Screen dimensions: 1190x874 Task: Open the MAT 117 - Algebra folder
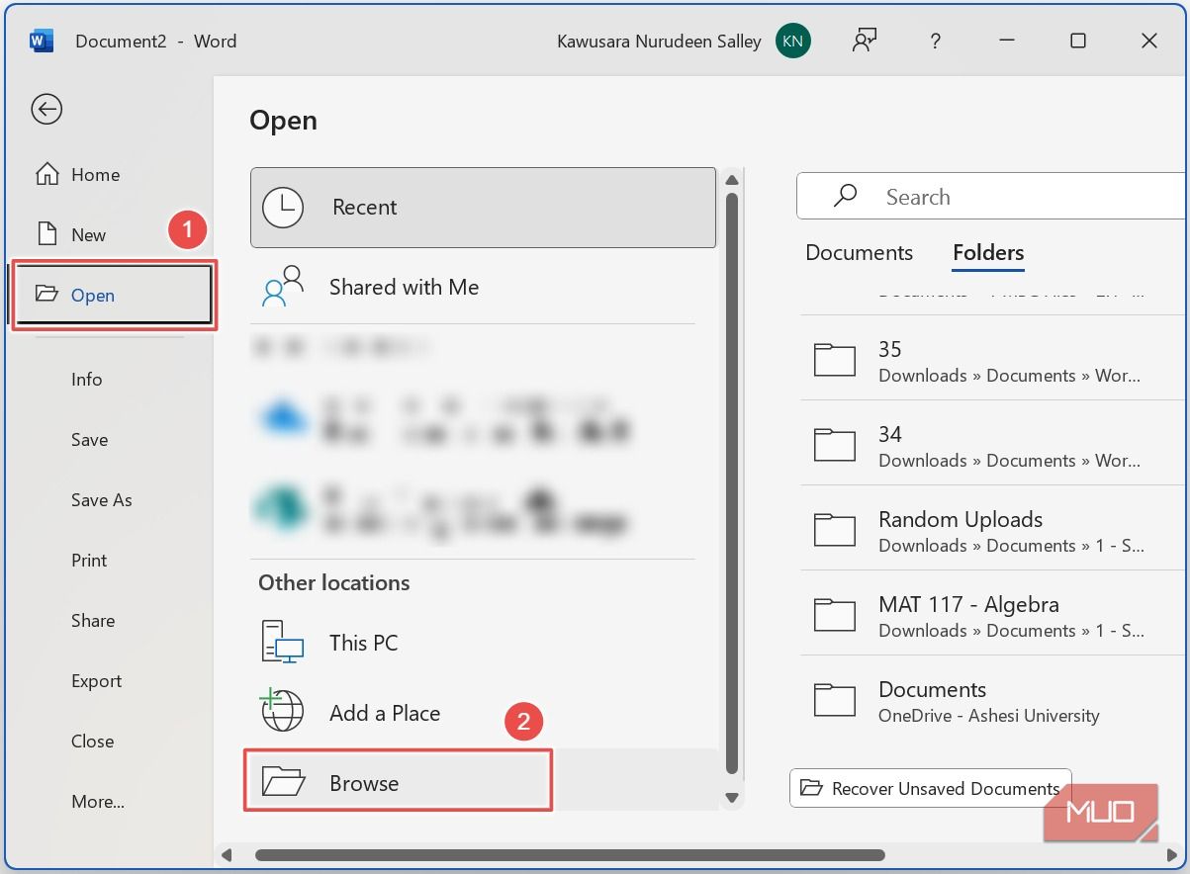tap(992, 616)
